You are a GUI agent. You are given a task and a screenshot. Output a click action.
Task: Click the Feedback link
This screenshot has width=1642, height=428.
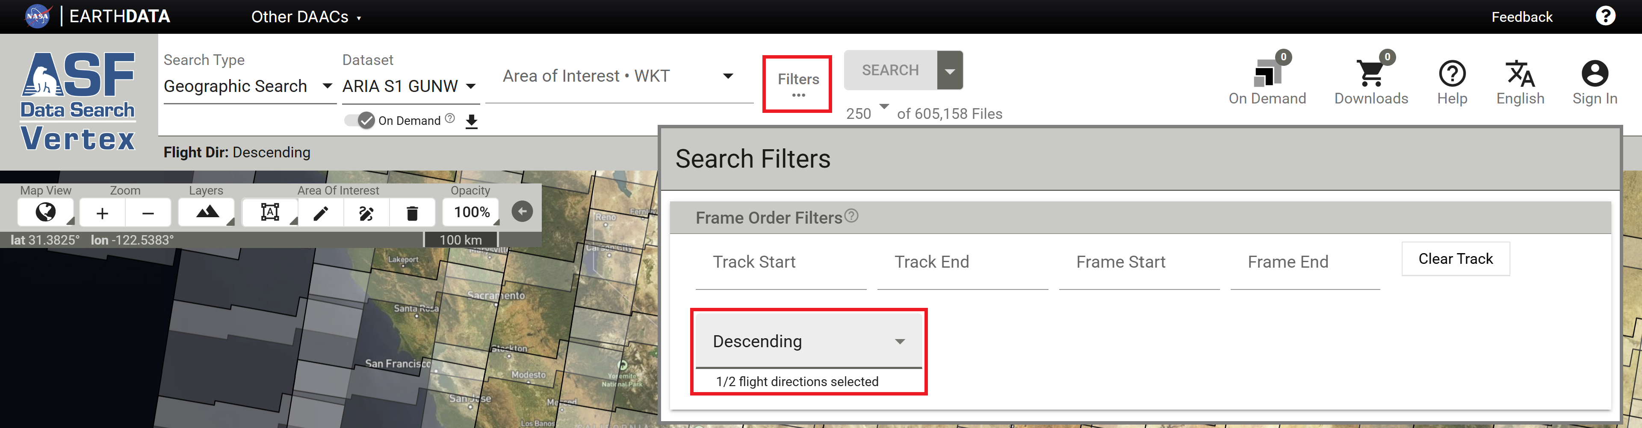click(1521, 17)
